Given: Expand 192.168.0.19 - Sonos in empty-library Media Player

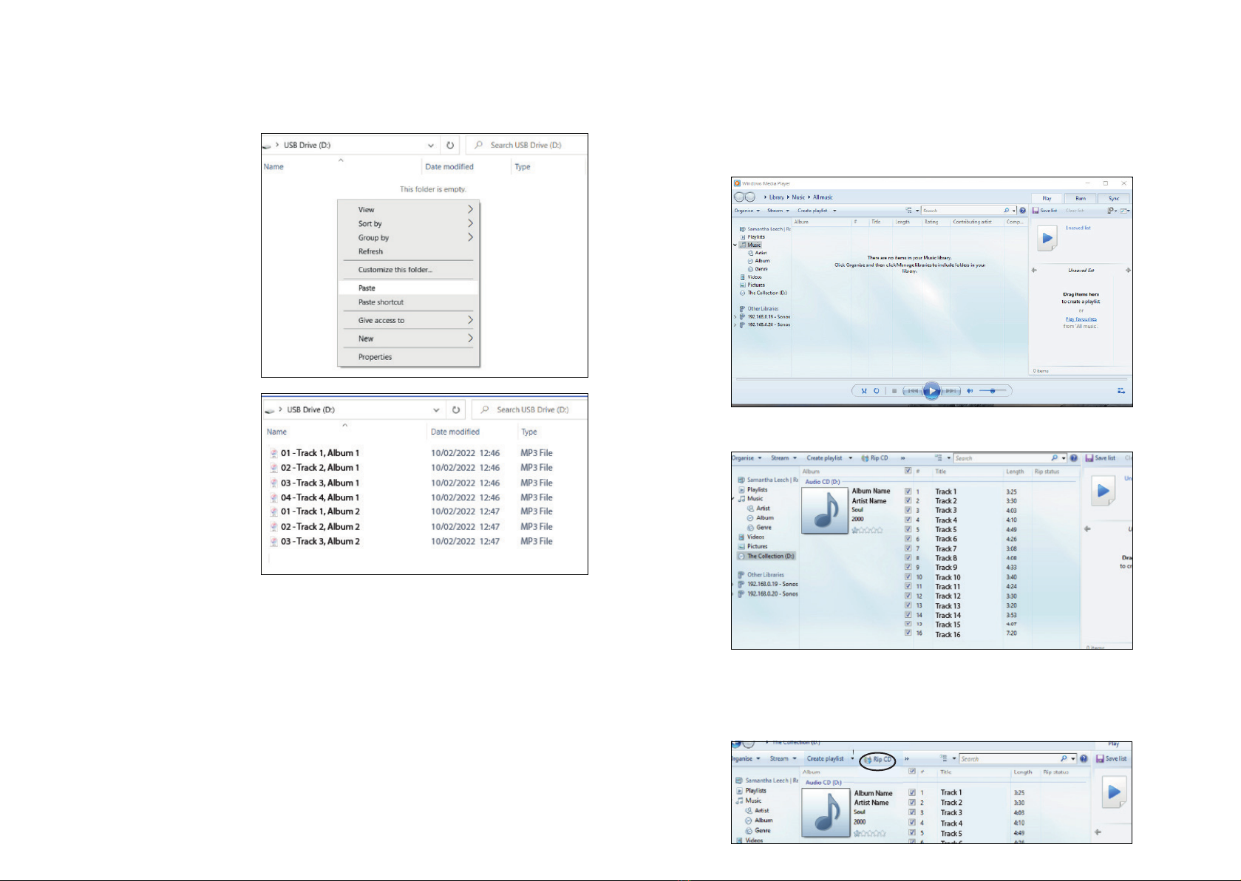Looking at the screenshot, I should 735,317.
